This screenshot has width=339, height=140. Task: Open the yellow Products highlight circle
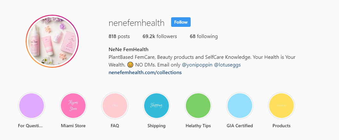click(x=281, y=105)
